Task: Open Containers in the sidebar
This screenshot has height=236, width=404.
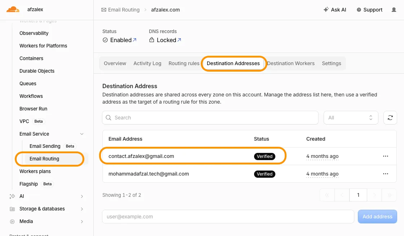Action: pos(31,58)
